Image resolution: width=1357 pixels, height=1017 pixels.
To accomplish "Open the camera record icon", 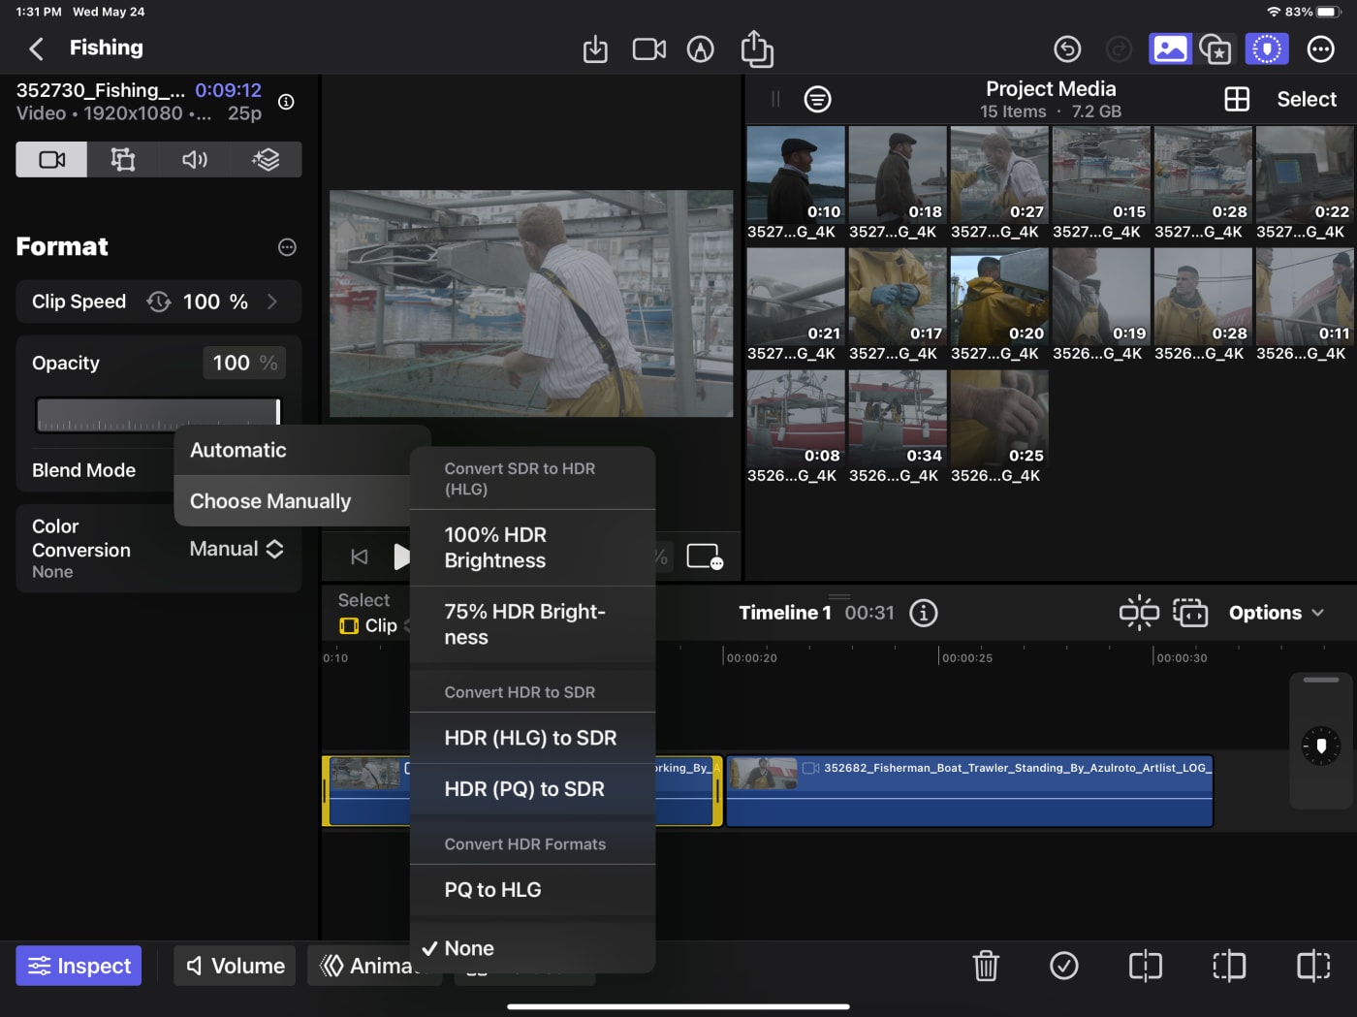I will [648, 49].
